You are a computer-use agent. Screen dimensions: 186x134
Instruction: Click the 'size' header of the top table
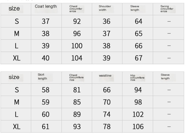pos(14,9)
